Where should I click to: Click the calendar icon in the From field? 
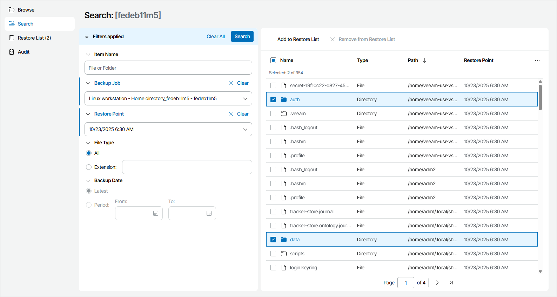tap(156, 213)
